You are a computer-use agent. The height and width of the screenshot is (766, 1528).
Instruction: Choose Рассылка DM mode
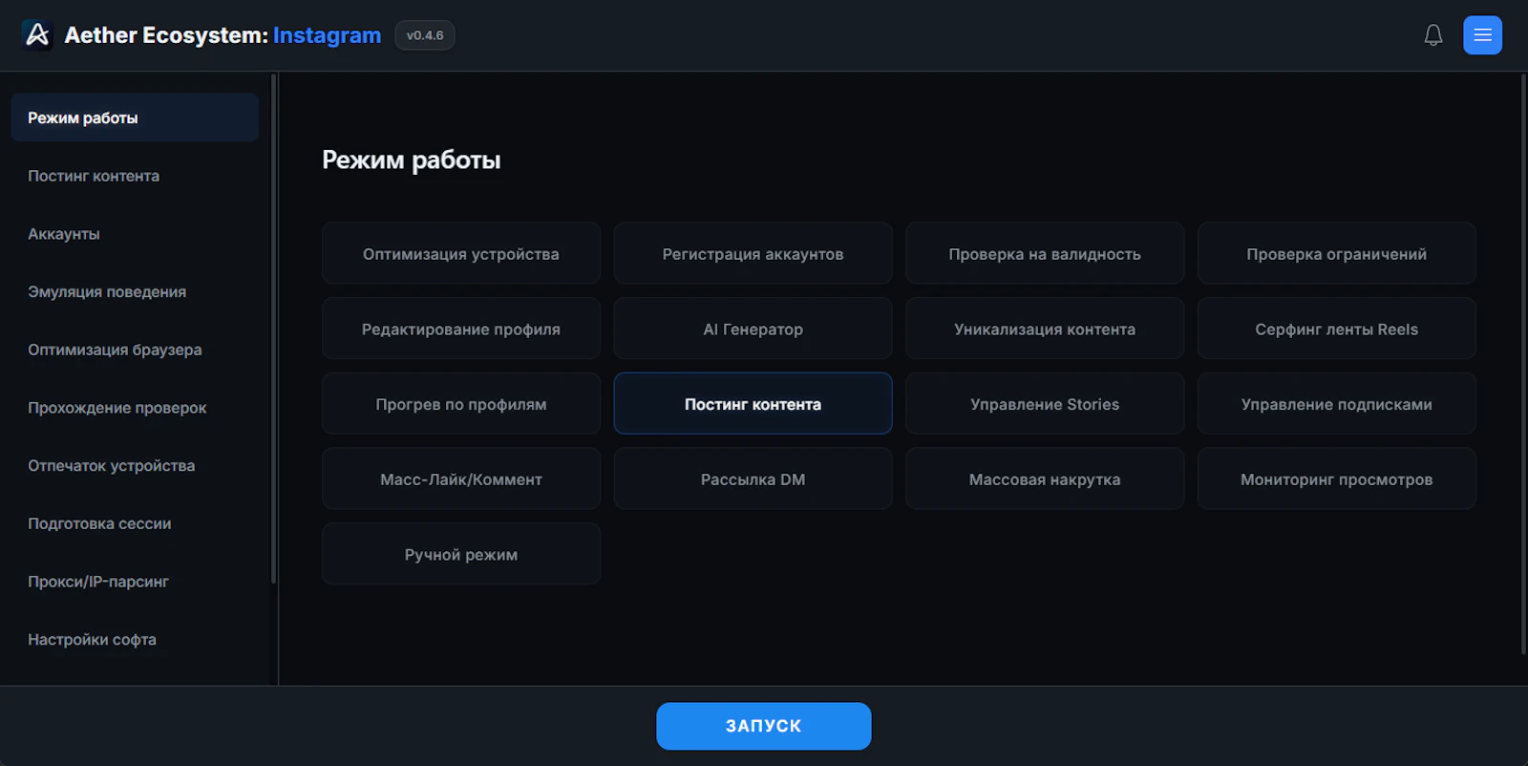(x=753, y=479)
